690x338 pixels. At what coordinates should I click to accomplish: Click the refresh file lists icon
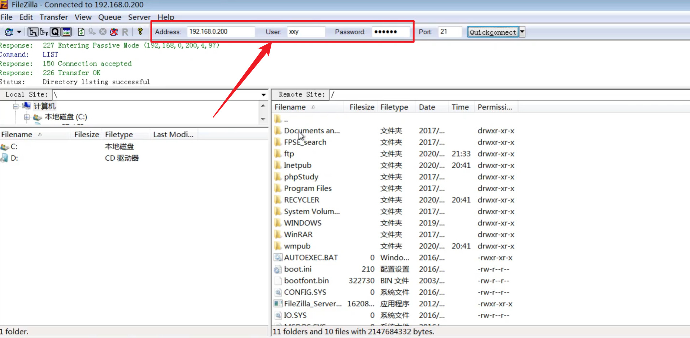(81, 32)
